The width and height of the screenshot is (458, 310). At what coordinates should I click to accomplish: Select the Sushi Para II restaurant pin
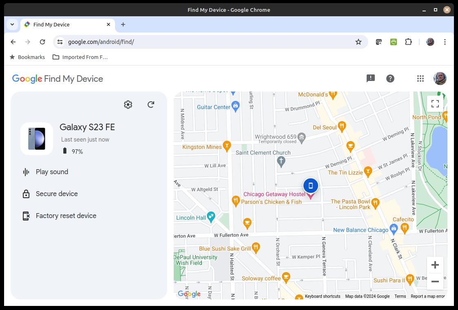point(410,279)
